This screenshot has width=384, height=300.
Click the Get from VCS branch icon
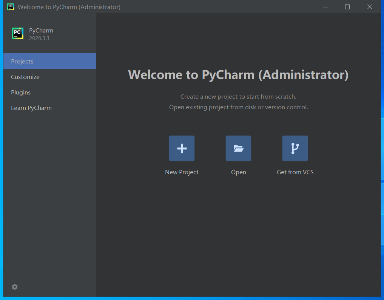click(295, 148)
